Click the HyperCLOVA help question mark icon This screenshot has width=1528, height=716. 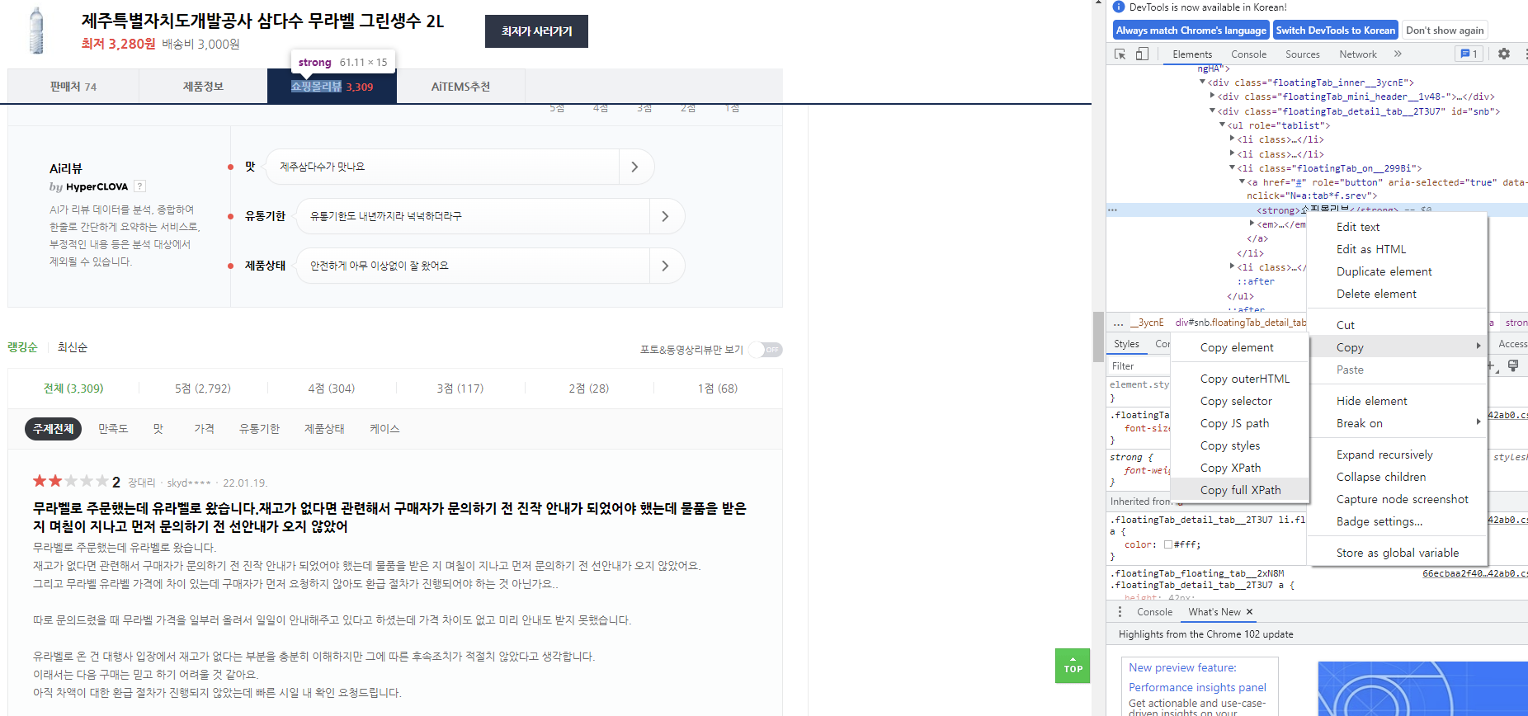point(139,186)
